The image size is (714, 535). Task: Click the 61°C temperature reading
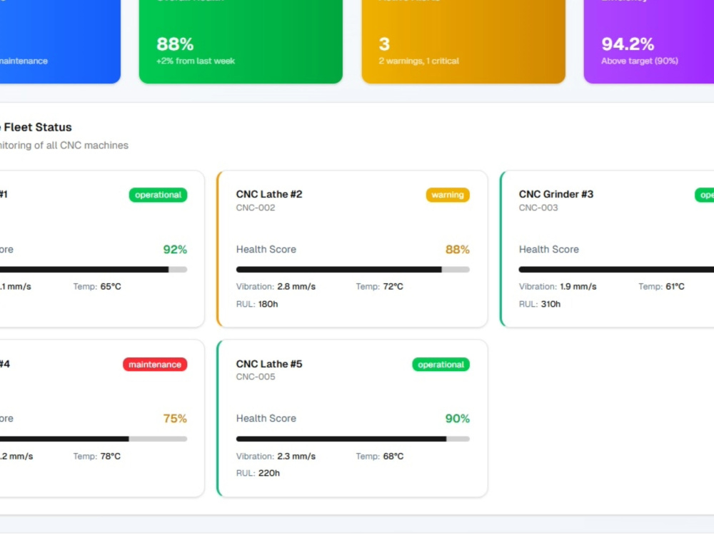(675, 287)
